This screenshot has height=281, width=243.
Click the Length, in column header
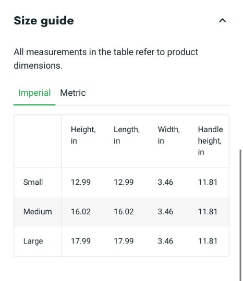click(127, 135)
